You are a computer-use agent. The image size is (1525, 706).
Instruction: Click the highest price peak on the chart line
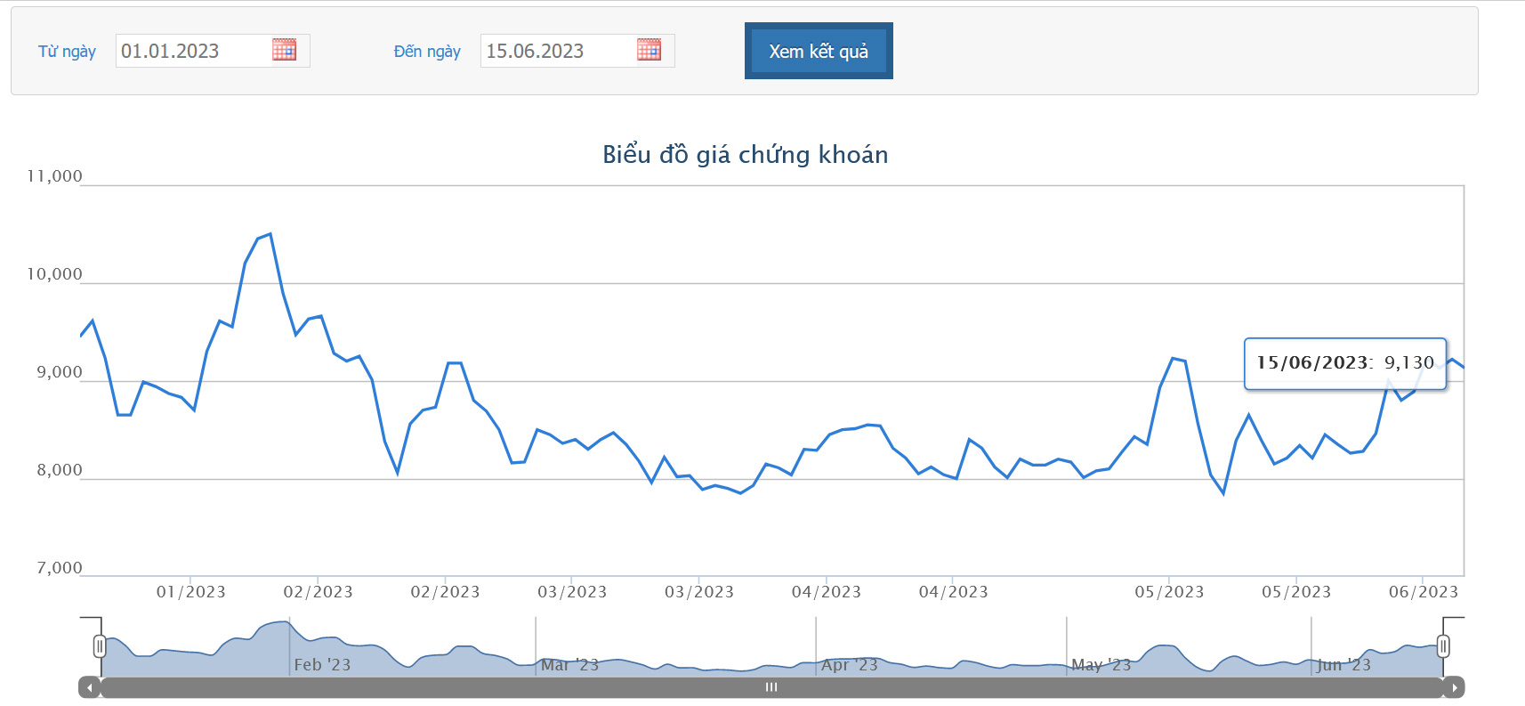[270, 234]
